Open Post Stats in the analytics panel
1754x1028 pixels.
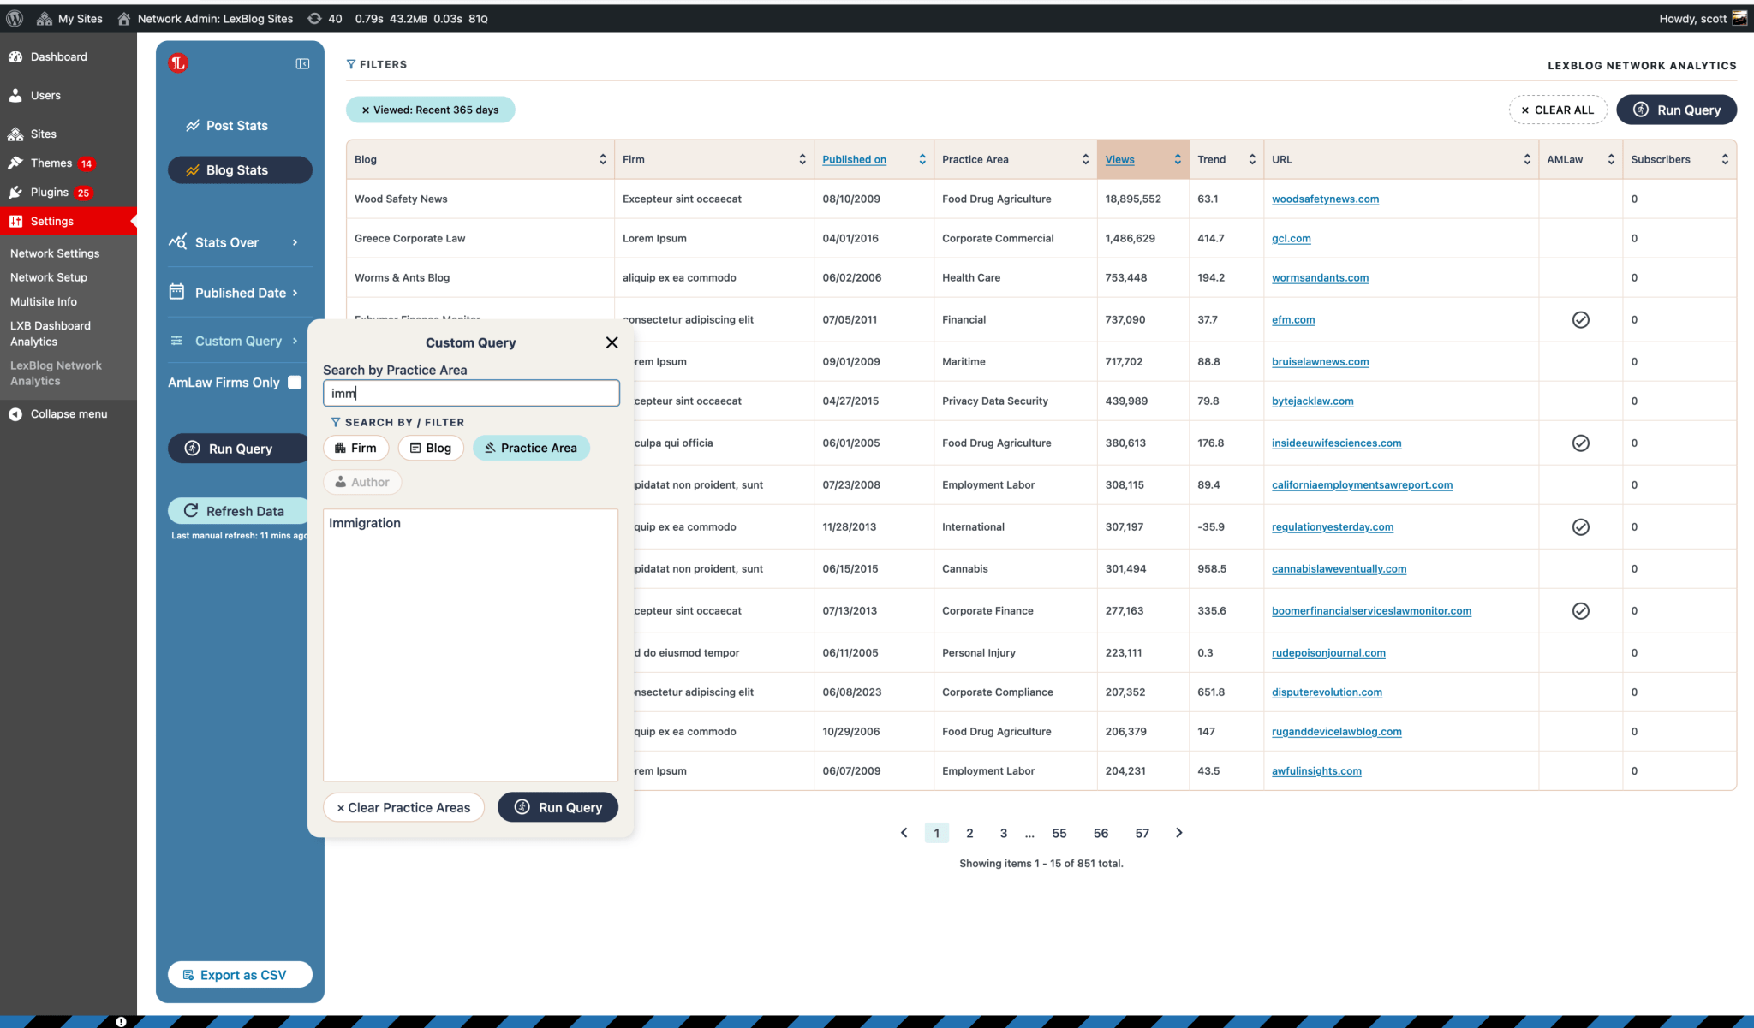point(236,125)
